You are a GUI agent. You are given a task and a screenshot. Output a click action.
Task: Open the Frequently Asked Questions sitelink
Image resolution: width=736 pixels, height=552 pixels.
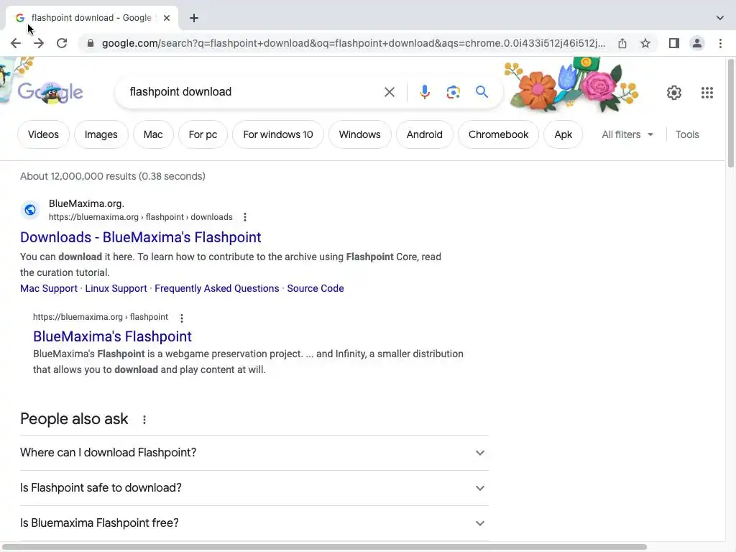(217, 289)
